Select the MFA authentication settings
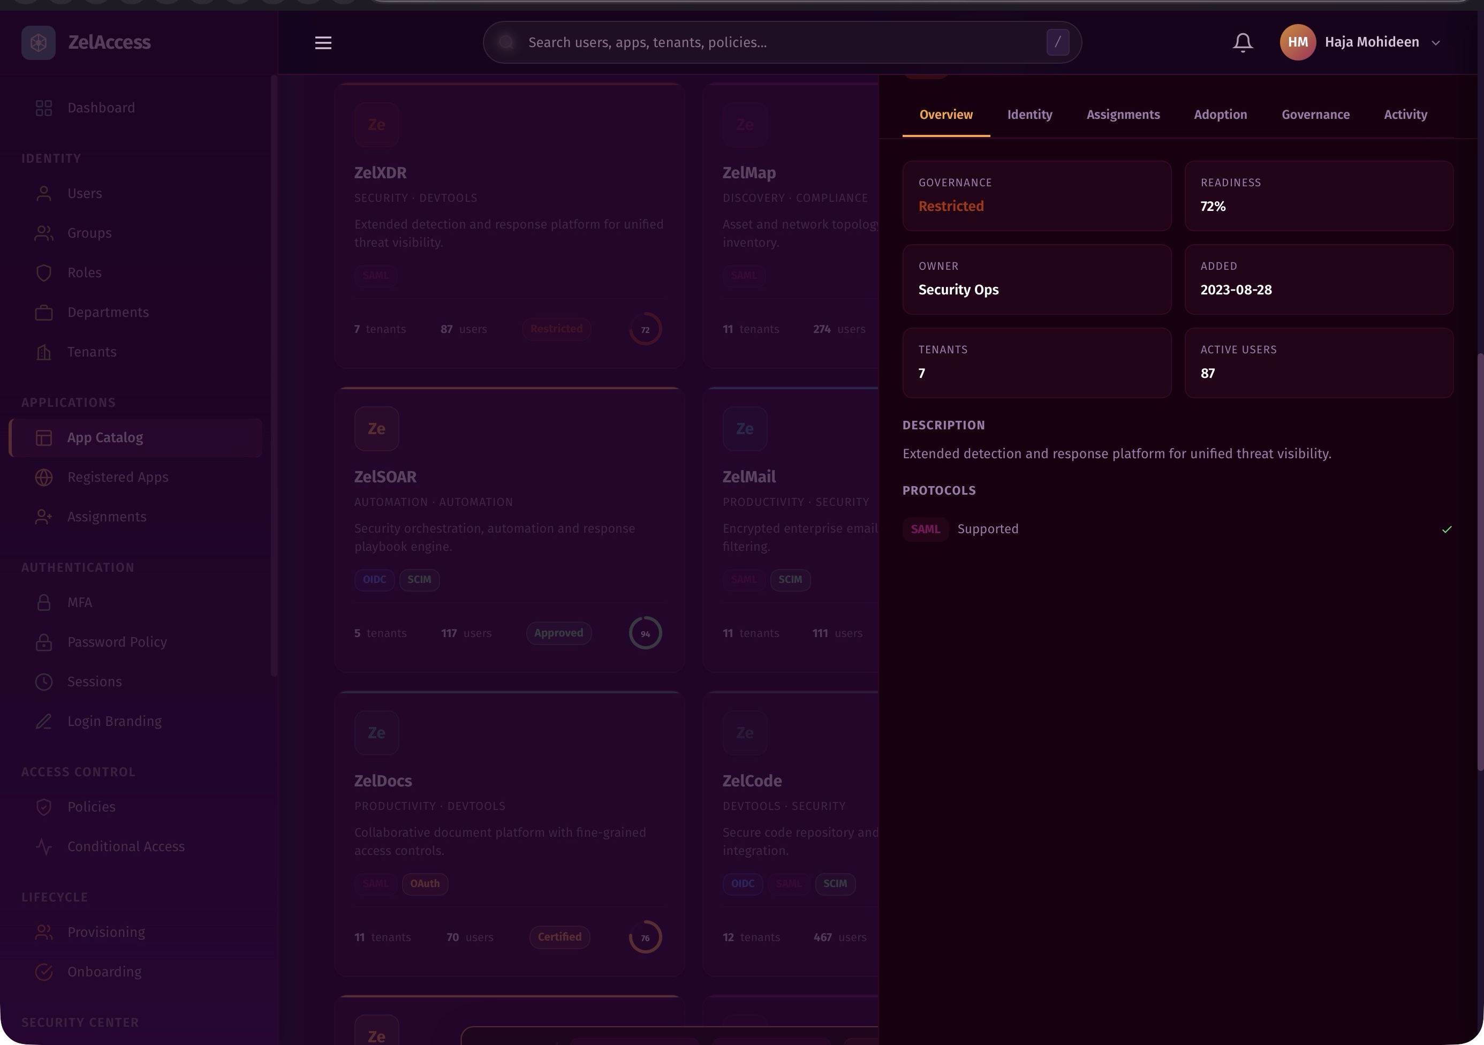The width and height of the screenshot is (1484, 1045). [79, 602]
